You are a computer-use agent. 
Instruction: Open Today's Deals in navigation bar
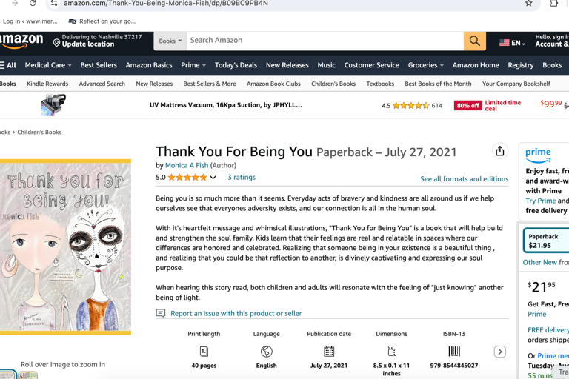coord(236,65)
